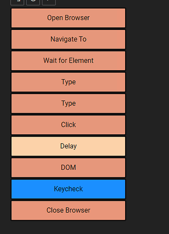Screen dimensions: 169x234
Task: Click the Wait for Element step
Action: (68, 61)
